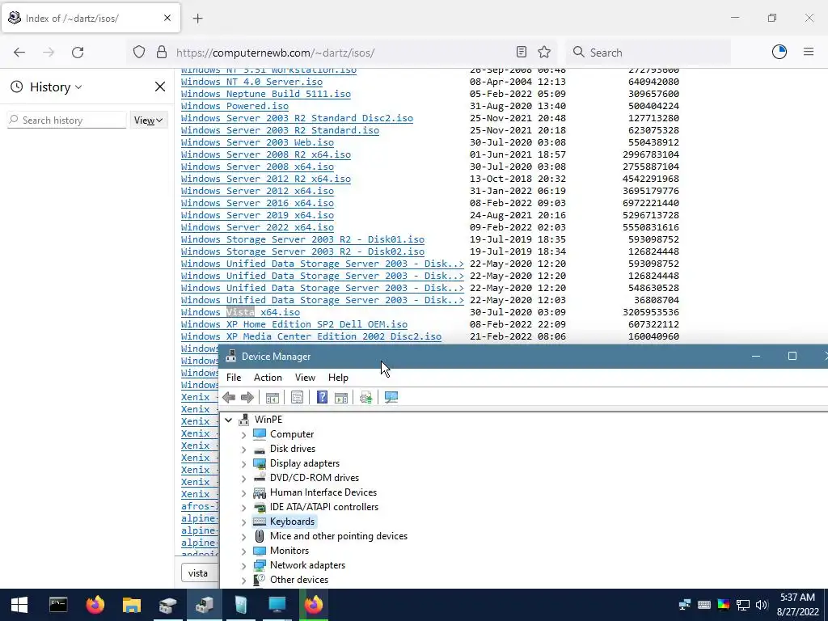
Task: Click the find-in-page field containing vista
Action: [x=200, y=573]
